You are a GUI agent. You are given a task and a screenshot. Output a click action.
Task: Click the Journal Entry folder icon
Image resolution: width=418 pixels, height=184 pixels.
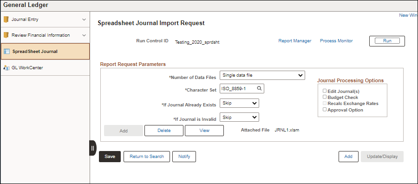6,20
